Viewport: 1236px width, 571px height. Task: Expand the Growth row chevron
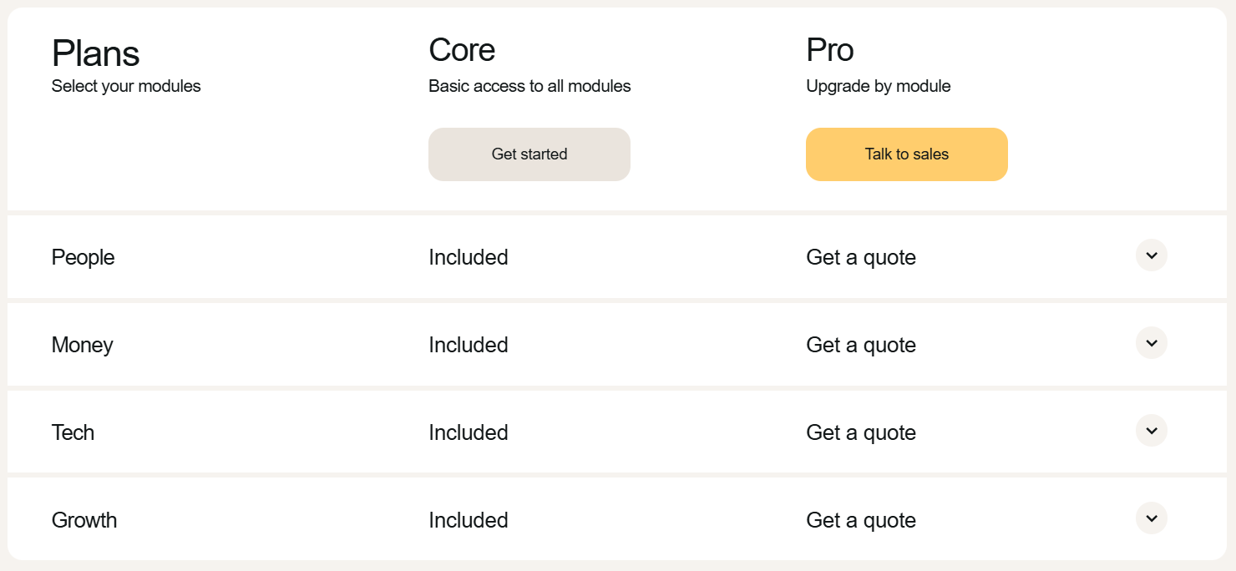click(1151, 518)
